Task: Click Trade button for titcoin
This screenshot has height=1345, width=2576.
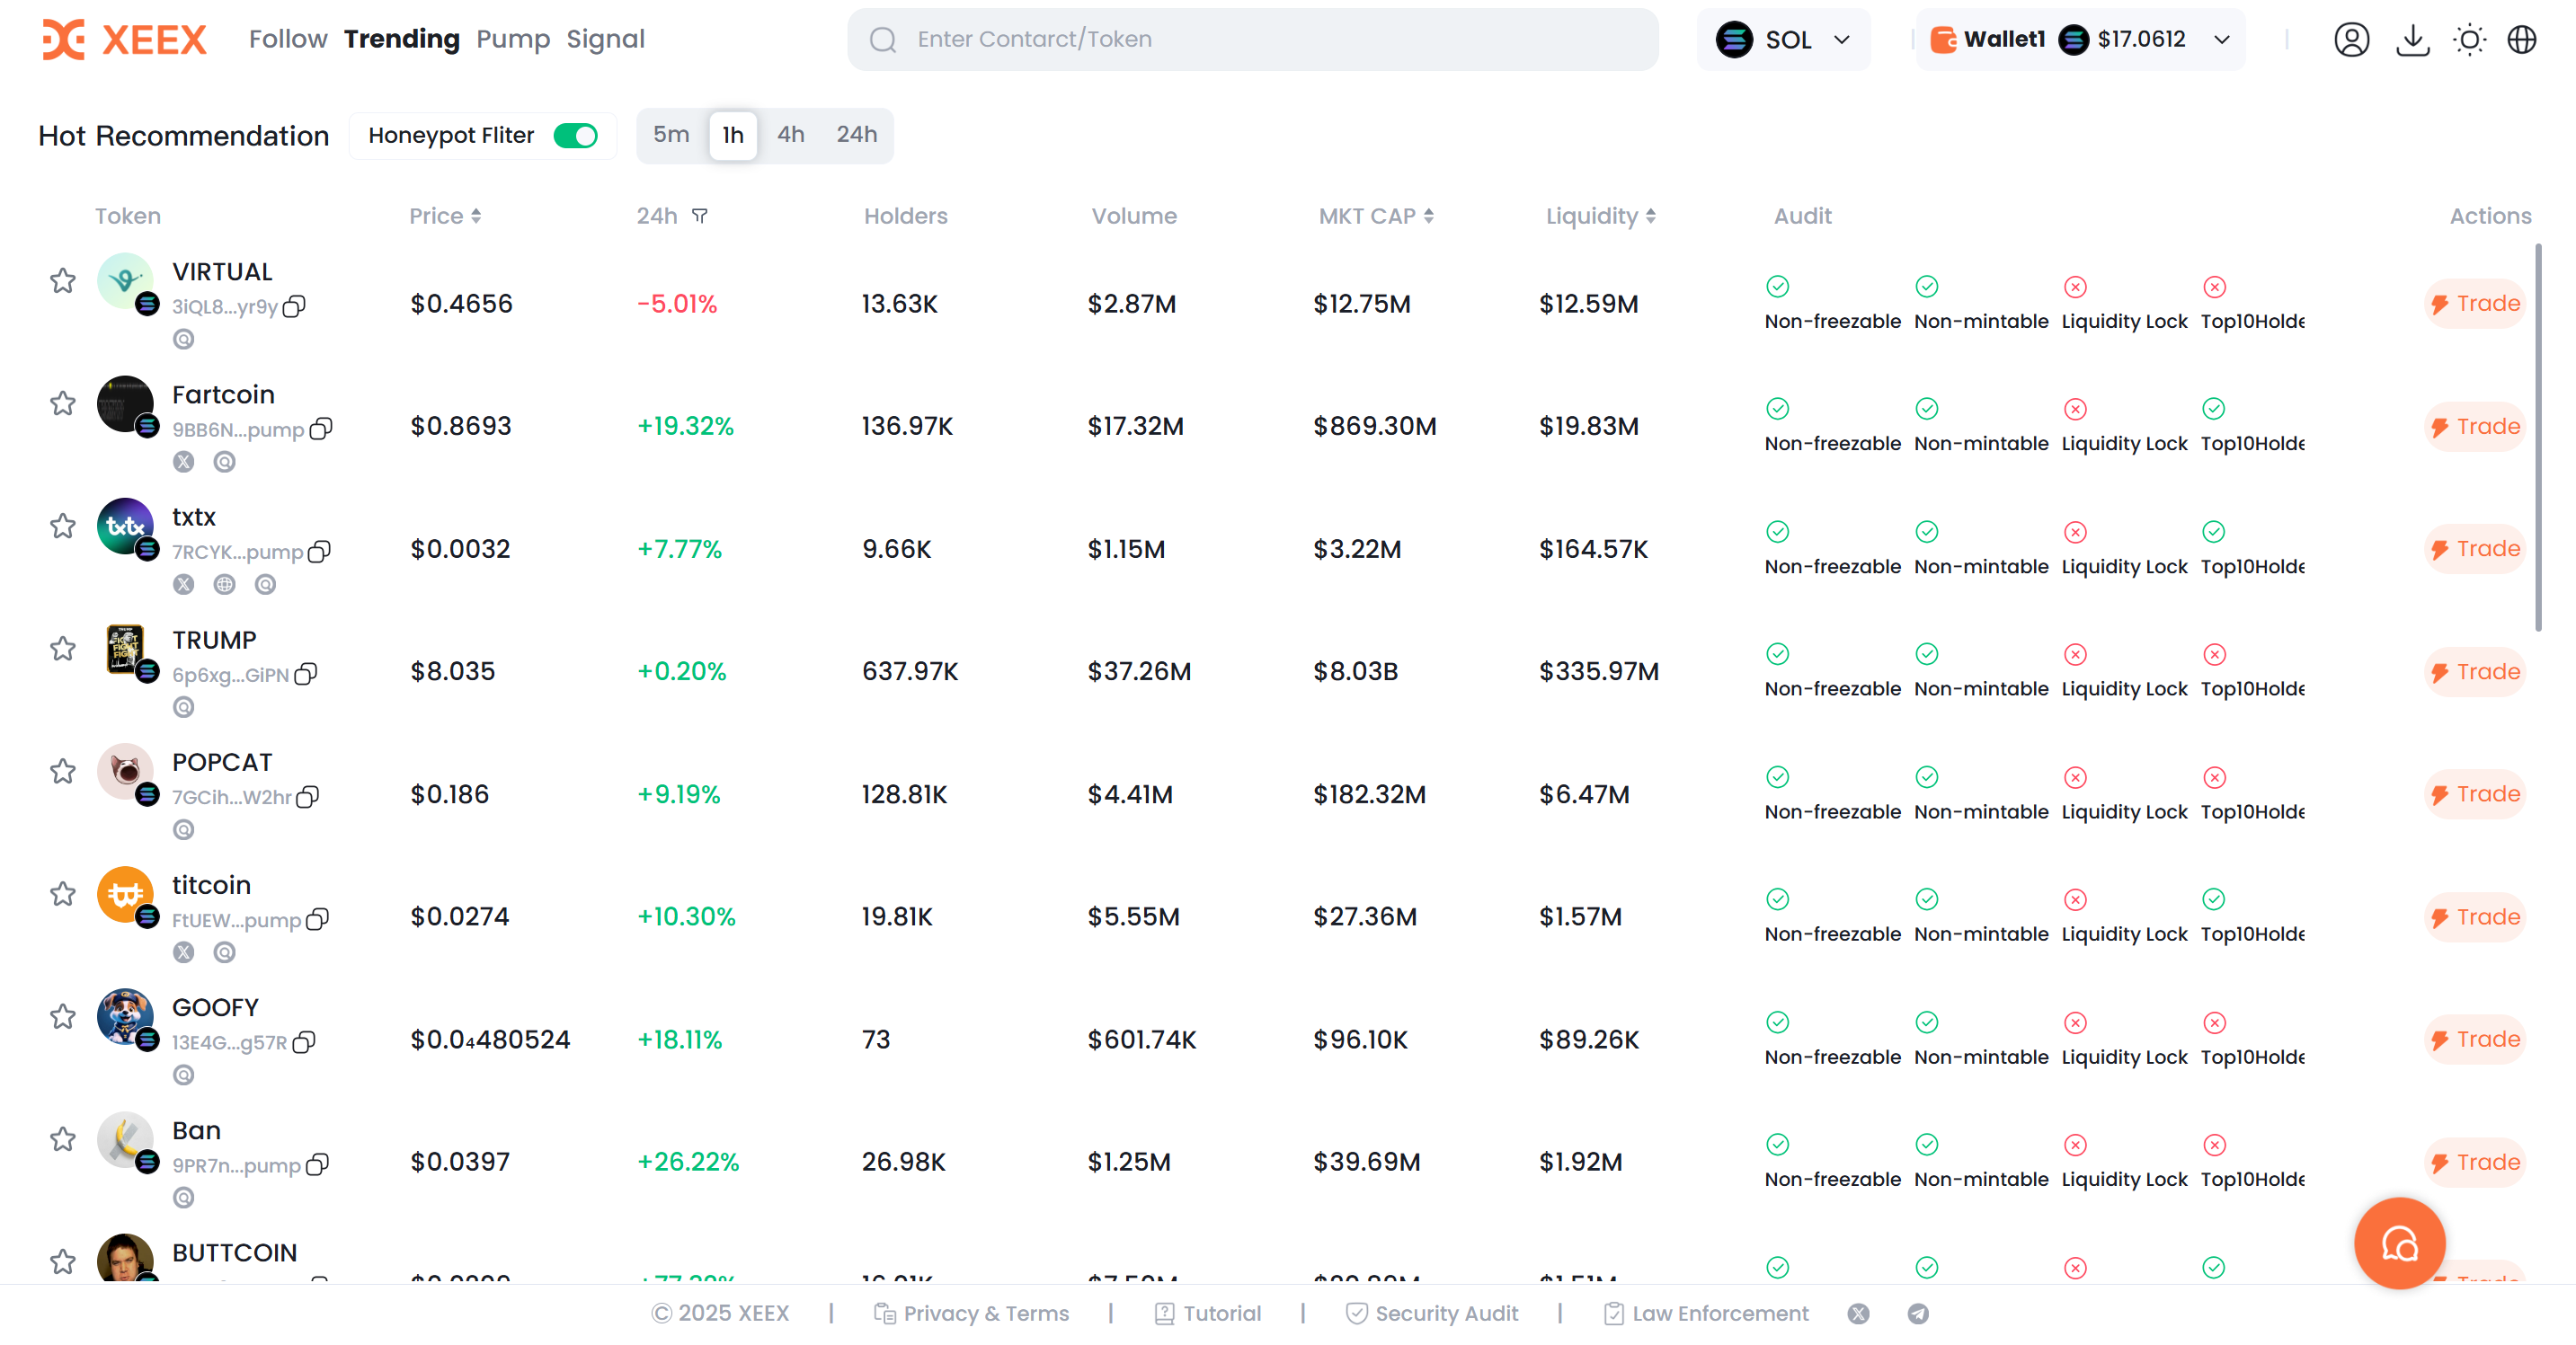Action: coord(2475,916)
